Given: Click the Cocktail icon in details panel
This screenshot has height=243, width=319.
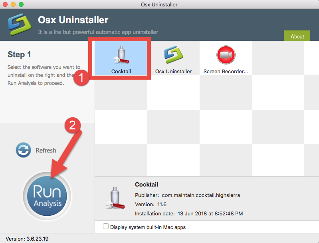Looking at the screenshot, I should pyautogui.click(x=115, y=198).
